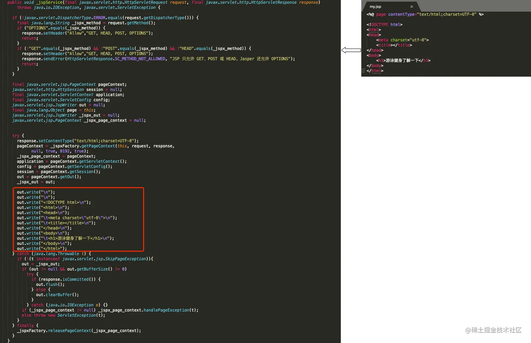Click the "_jspxFactory.getPageContext(" call
Image resolution: width=531 pixels, height=343 pixels.
[x=84, y=146]
